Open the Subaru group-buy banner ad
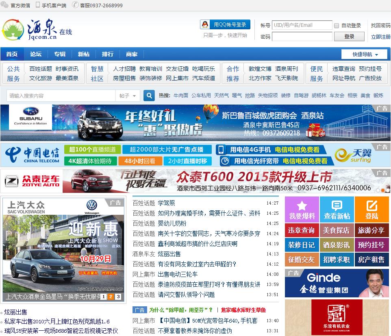 (x=195, y=123)
